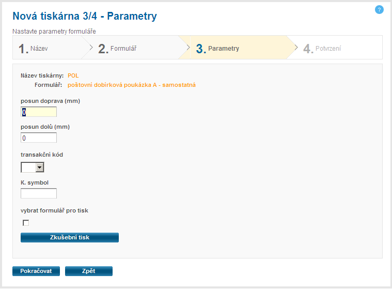392x289 pixels.
Task: Click the vybrat formulář pro tisk label
Action: [x=58, y=210]
